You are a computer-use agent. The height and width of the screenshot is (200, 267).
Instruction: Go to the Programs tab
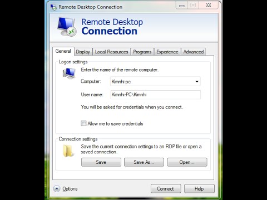[x=142, y=52]
